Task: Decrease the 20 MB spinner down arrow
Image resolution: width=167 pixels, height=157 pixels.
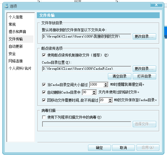Action: [110, 101]
